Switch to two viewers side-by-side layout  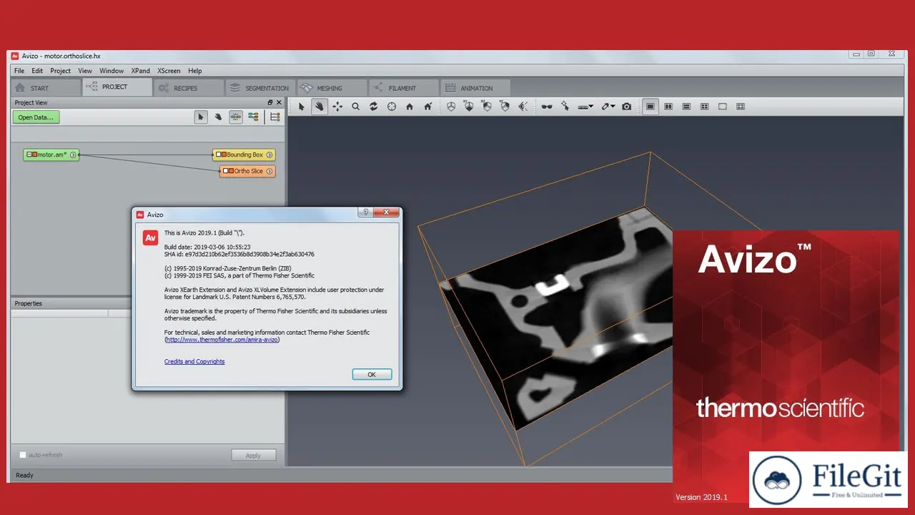pos(668,107)
